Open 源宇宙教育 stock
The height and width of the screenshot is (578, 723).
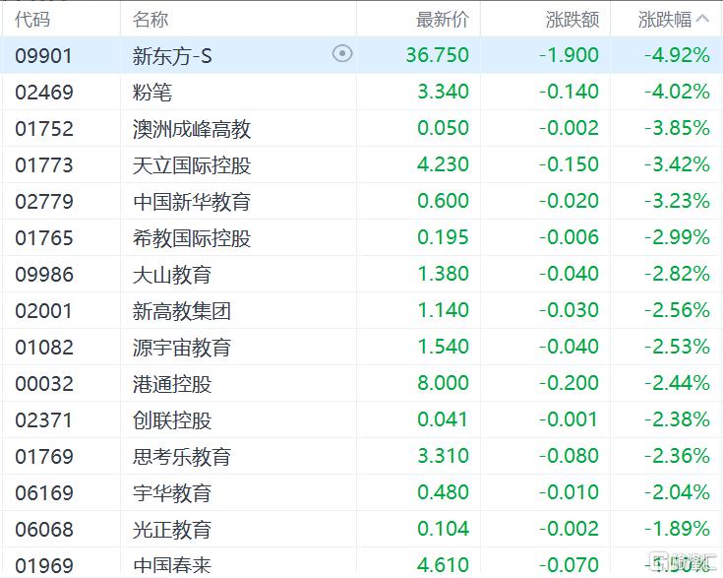click(x=182, y=348)
